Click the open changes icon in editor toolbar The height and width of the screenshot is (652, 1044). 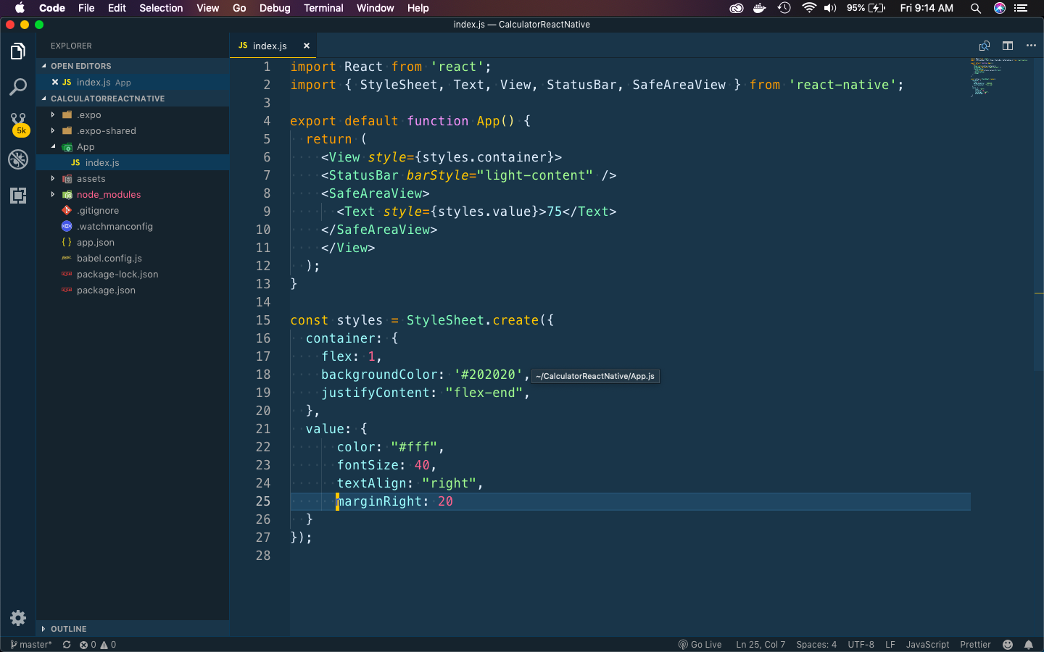[985, 46]
